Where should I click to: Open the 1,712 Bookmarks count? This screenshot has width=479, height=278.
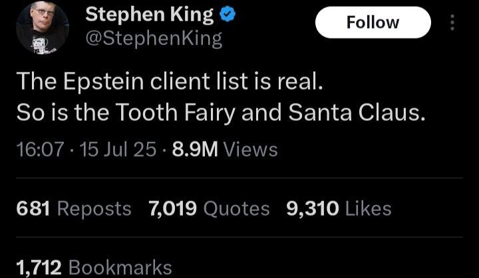[x=94, y=267]
